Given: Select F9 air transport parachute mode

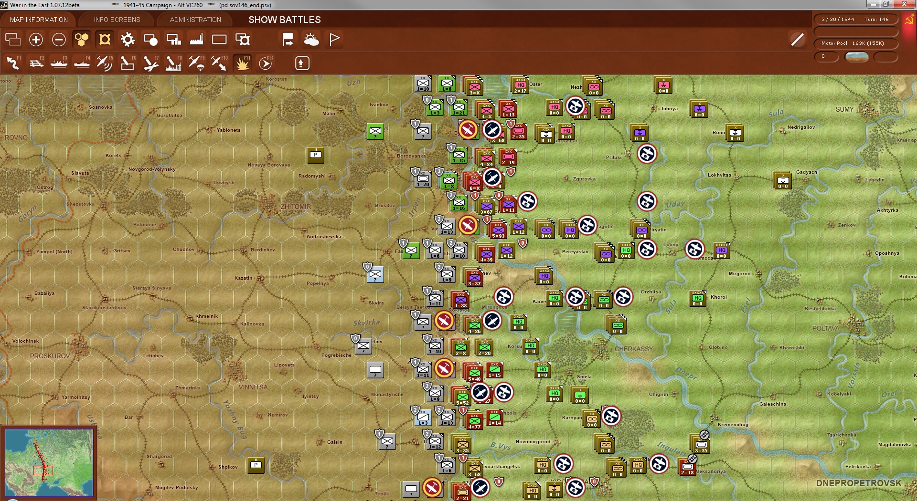Looking at the screenshot, I should (x=197, y=63).
